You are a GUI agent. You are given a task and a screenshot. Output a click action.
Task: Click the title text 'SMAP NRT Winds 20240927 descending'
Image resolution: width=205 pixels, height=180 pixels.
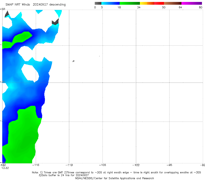coord(35,5)
